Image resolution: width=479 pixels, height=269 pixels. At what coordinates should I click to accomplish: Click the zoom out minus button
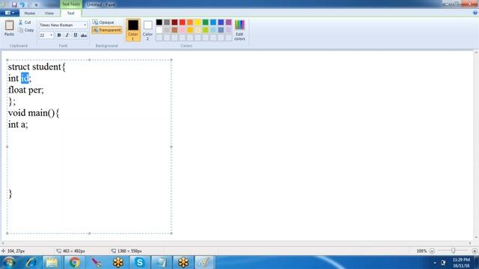pos(432,251)
